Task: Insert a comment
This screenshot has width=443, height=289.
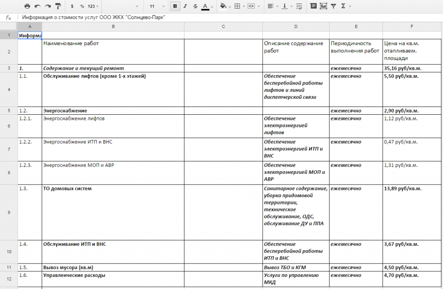Action: point(313,6)
